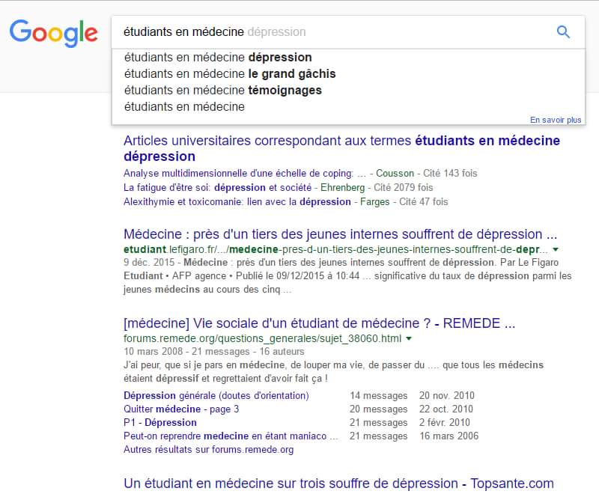Click the 'Cité 47 fois' text
Viewport: 599px width, 494px height.
423,201
